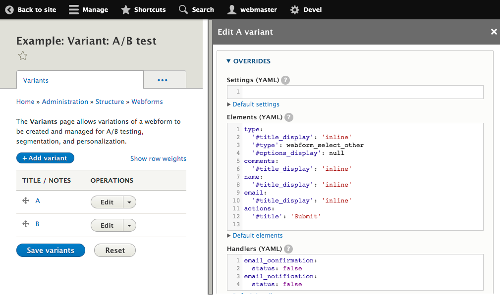Screen dimensions: 500x301
Task: Click the drag handle for variant B
Action: [25, 224]
